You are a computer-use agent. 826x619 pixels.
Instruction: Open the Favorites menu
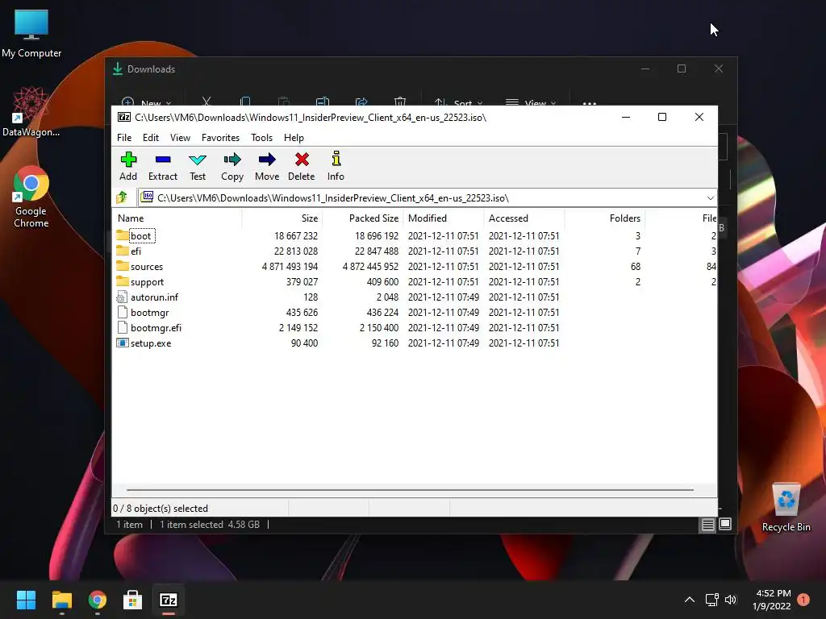pyautogui.click(x=220, y=137)
